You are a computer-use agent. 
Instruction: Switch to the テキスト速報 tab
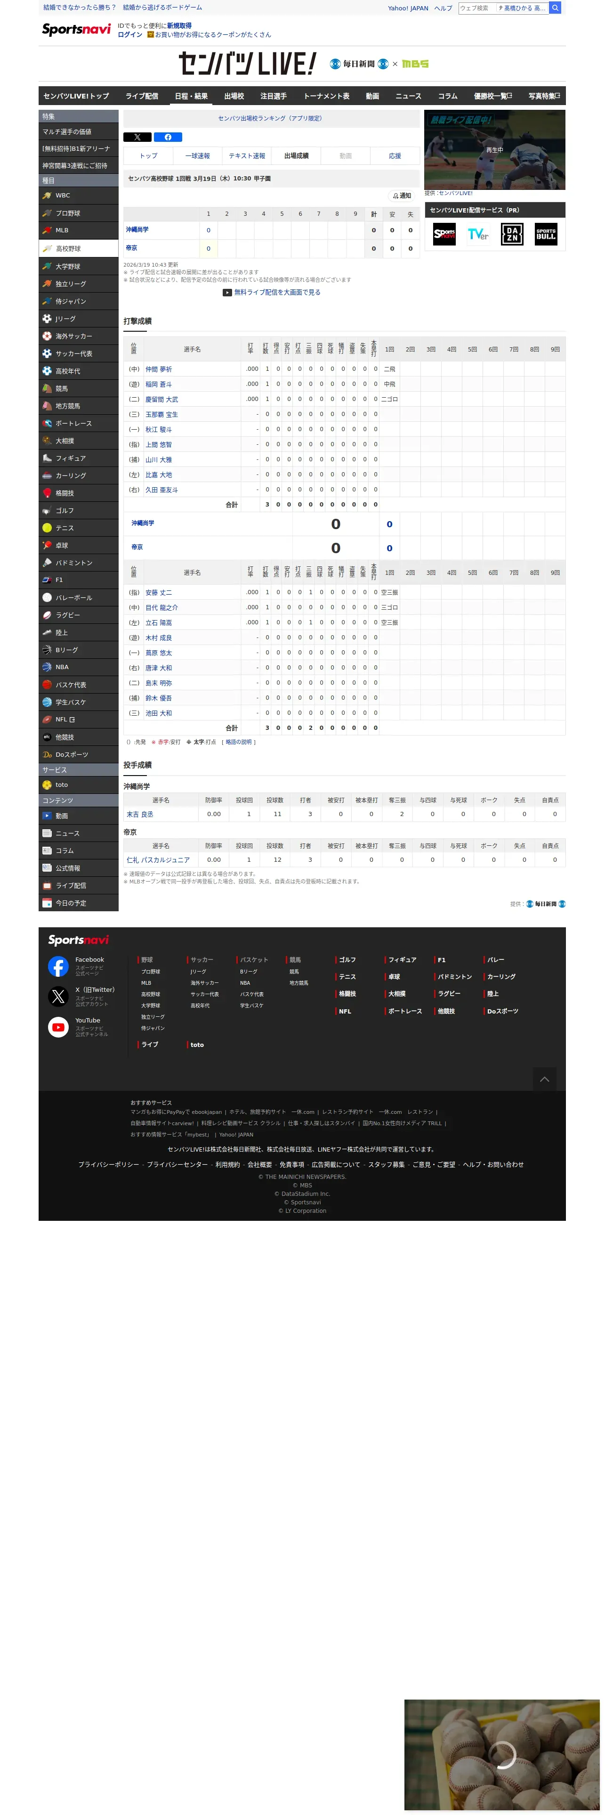tap(247, 155)
